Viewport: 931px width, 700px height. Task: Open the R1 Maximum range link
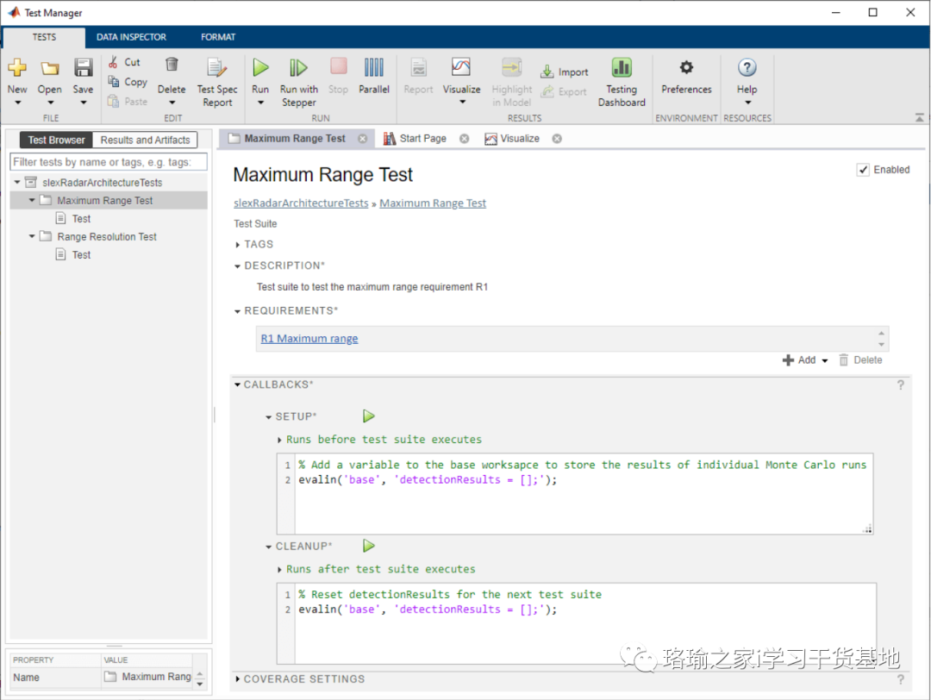309,339
